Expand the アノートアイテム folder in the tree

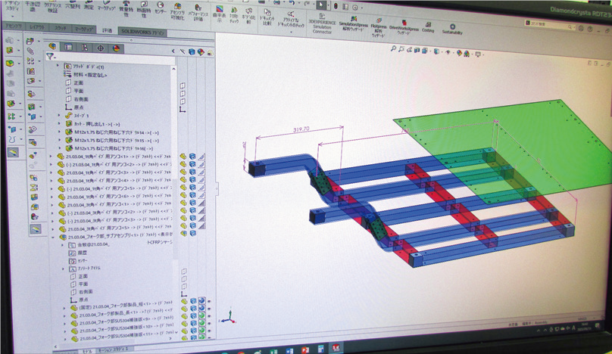point(64,267)
